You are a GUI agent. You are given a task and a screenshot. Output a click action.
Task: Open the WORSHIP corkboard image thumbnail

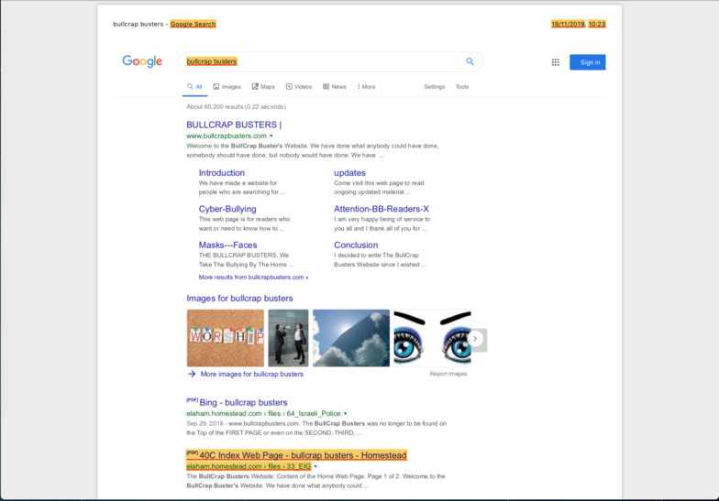[x=226, y=338]
